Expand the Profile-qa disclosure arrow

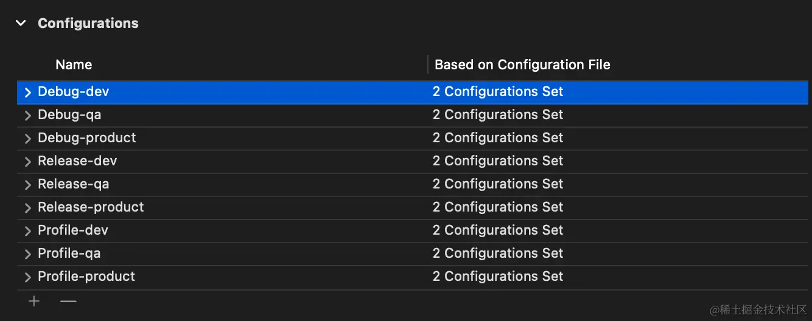(27, 254)
